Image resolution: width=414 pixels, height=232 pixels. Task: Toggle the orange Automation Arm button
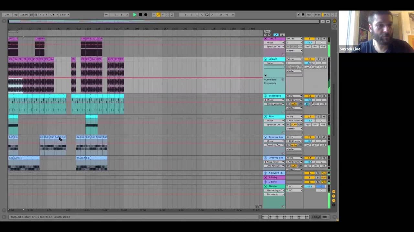point(158,15)
